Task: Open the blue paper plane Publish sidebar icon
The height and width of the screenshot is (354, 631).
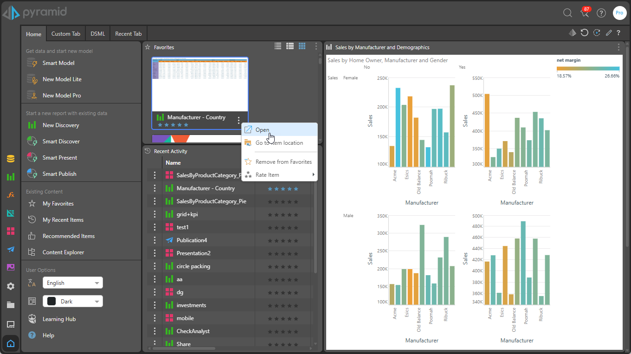Action: pos(11,249)
